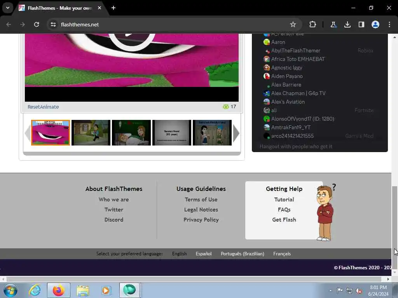398x298 pixels.
Task: Click the browser back arrow
Action: (x=9, y=24)
